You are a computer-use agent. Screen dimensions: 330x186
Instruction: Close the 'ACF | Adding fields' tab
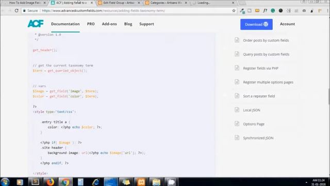tap(92, 3)
